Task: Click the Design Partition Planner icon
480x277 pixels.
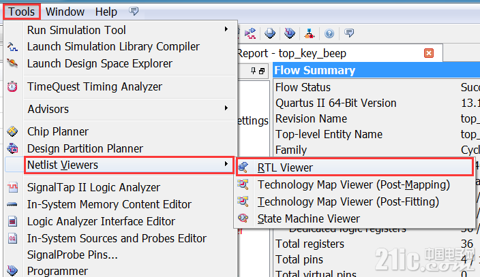Action: 12,148
